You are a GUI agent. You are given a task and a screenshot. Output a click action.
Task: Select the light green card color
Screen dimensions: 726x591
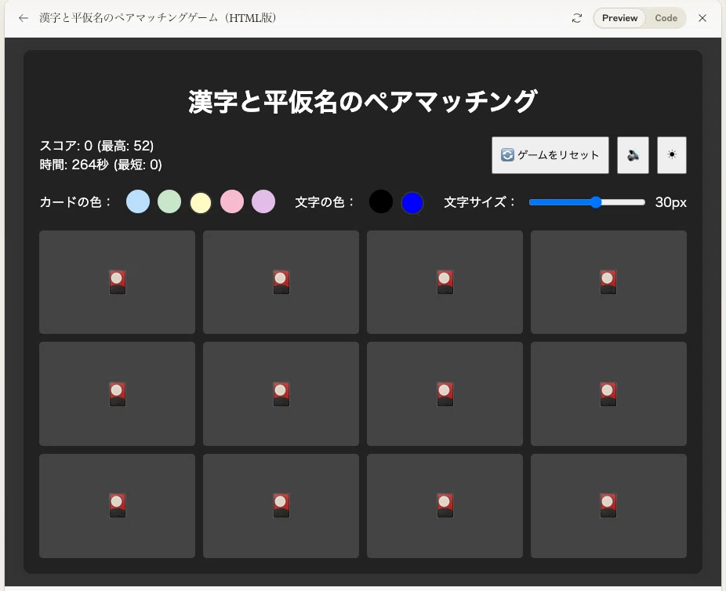(169, 201)
